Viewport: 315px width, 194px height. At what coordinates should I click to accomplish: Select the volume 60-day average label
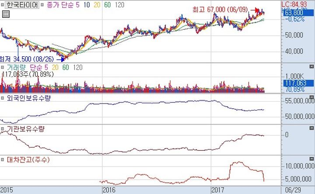click(x=66, y=67)
